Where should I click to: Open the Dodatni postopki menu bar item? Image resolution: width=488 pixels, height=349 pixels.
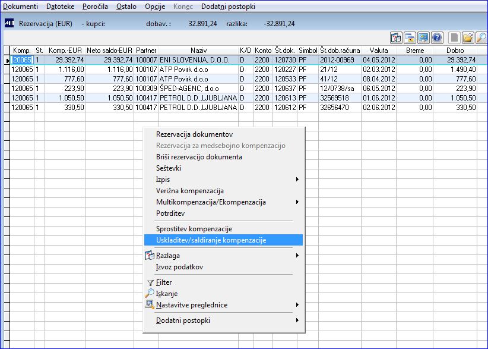[x=228, y=7]
